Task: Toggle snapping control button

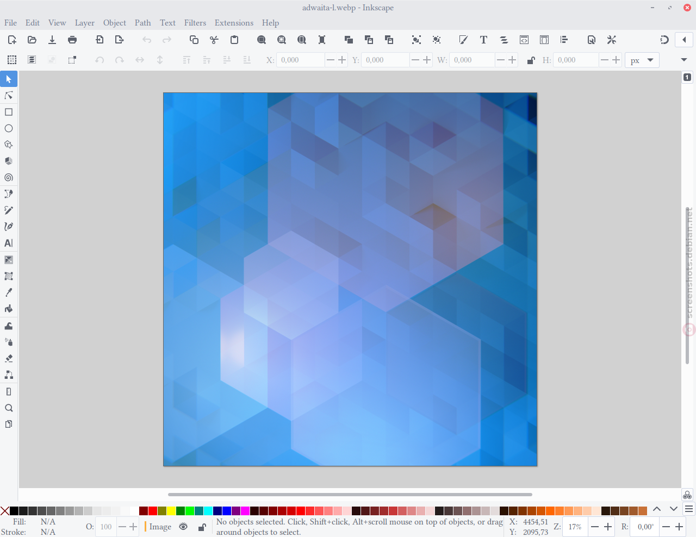Action: tap(664, 40)
